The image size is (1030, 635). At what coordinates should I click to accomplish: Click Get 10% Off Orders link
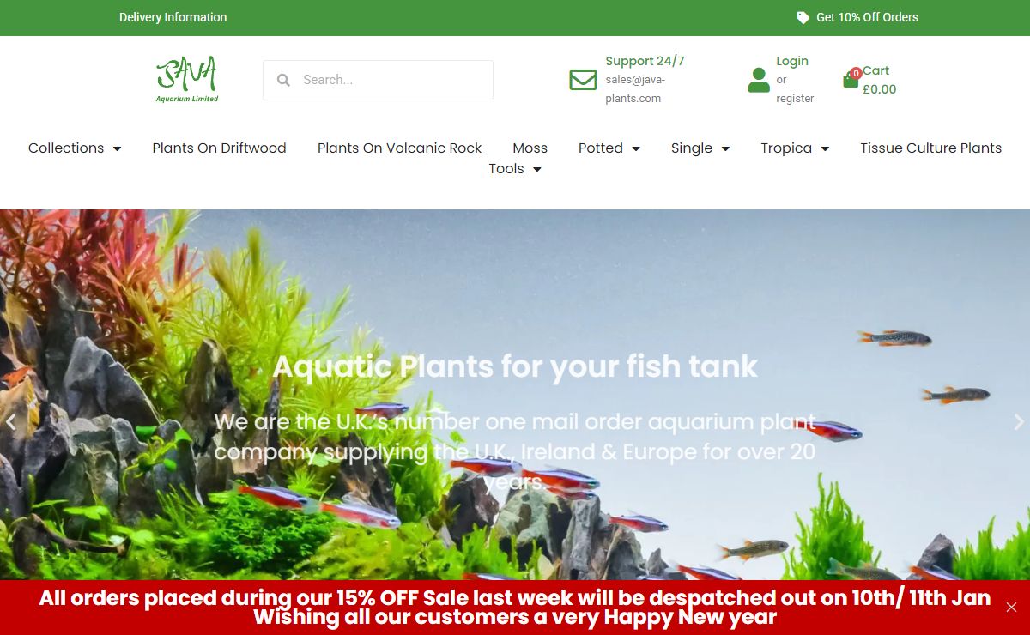click(x=867, y=17)
